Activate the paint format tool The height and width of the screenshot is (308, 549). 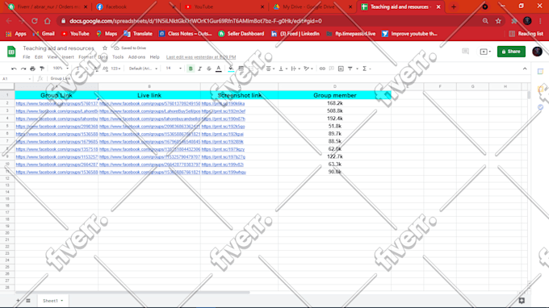click(x=42, y=69)
